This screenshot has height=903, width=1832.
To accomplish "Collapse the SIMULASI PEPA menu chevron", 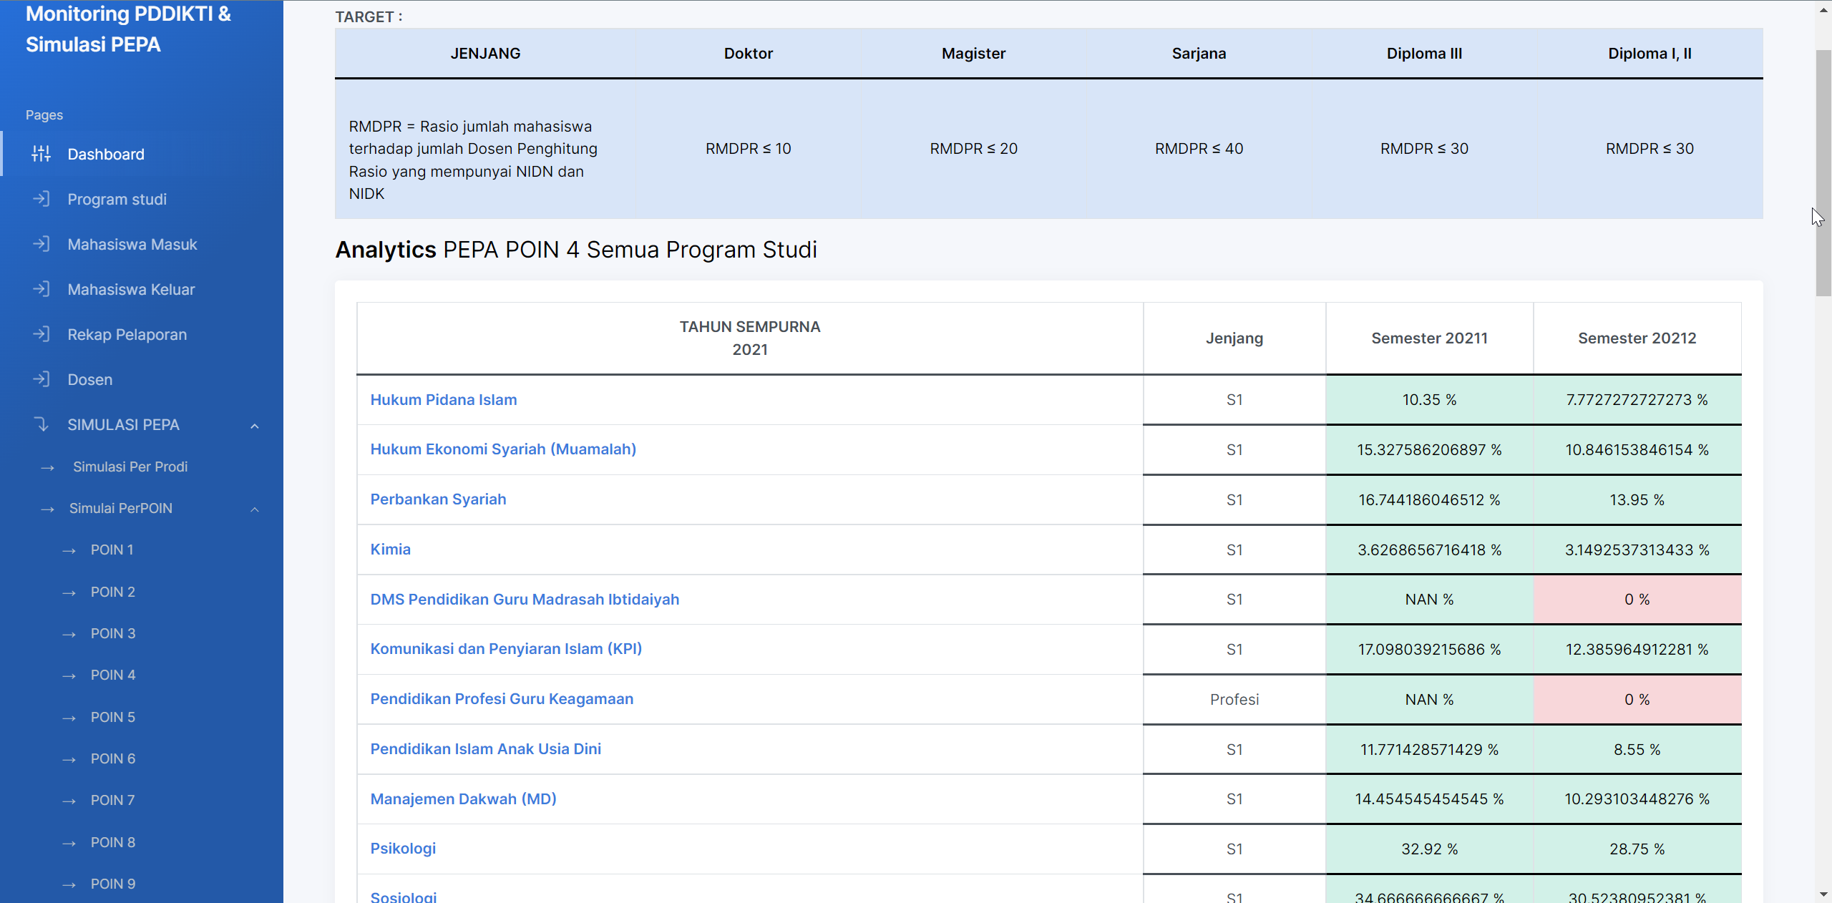I will [x=255, y=426].
